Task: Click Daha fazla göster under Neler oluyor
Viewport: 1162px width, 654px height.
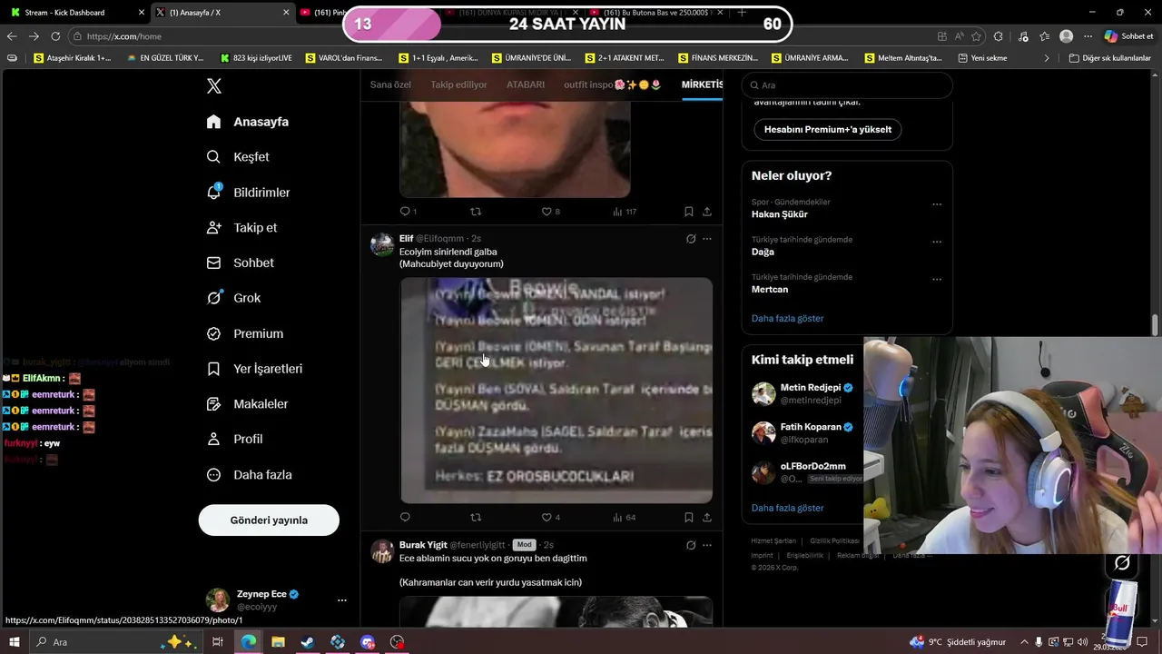Action: [788, 319]
